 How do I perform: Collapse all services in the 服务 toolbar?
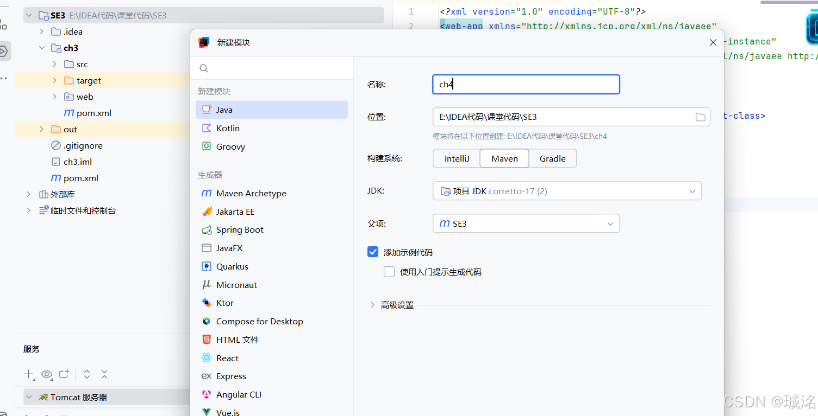point(104,374)
